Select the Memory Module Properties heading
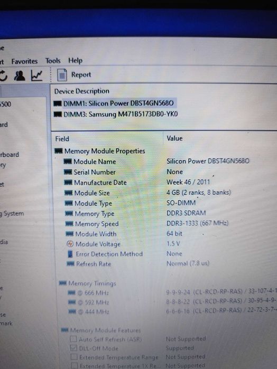Viewport: 277px width, 369px height. click(105, 151)
